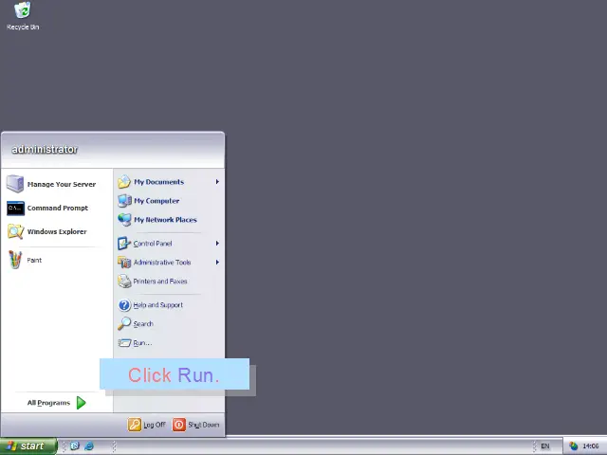Viewport: 607px width, 455px height.
Task: Expand All Programs with green arrow
Action: point(81,403)
